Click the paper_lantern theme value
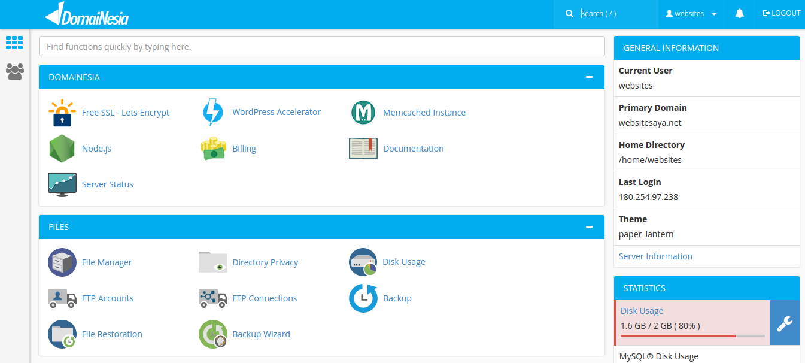Screen dimensions: 805x363 click(646, 234)
